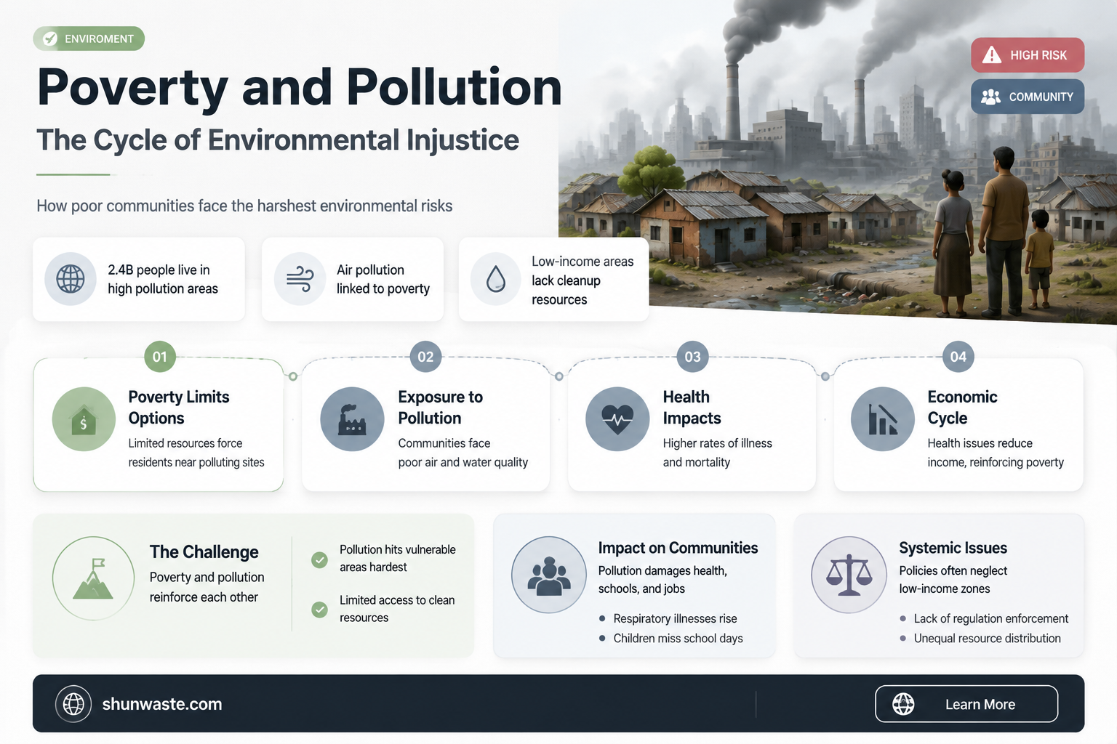Click the HIGH RISK badge
Viewport: 1117px width, 744px height.
1028,55
